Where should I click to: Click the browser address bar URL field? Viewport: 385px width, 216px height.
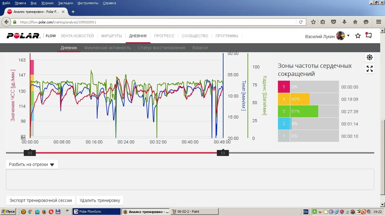click(156, 22)
